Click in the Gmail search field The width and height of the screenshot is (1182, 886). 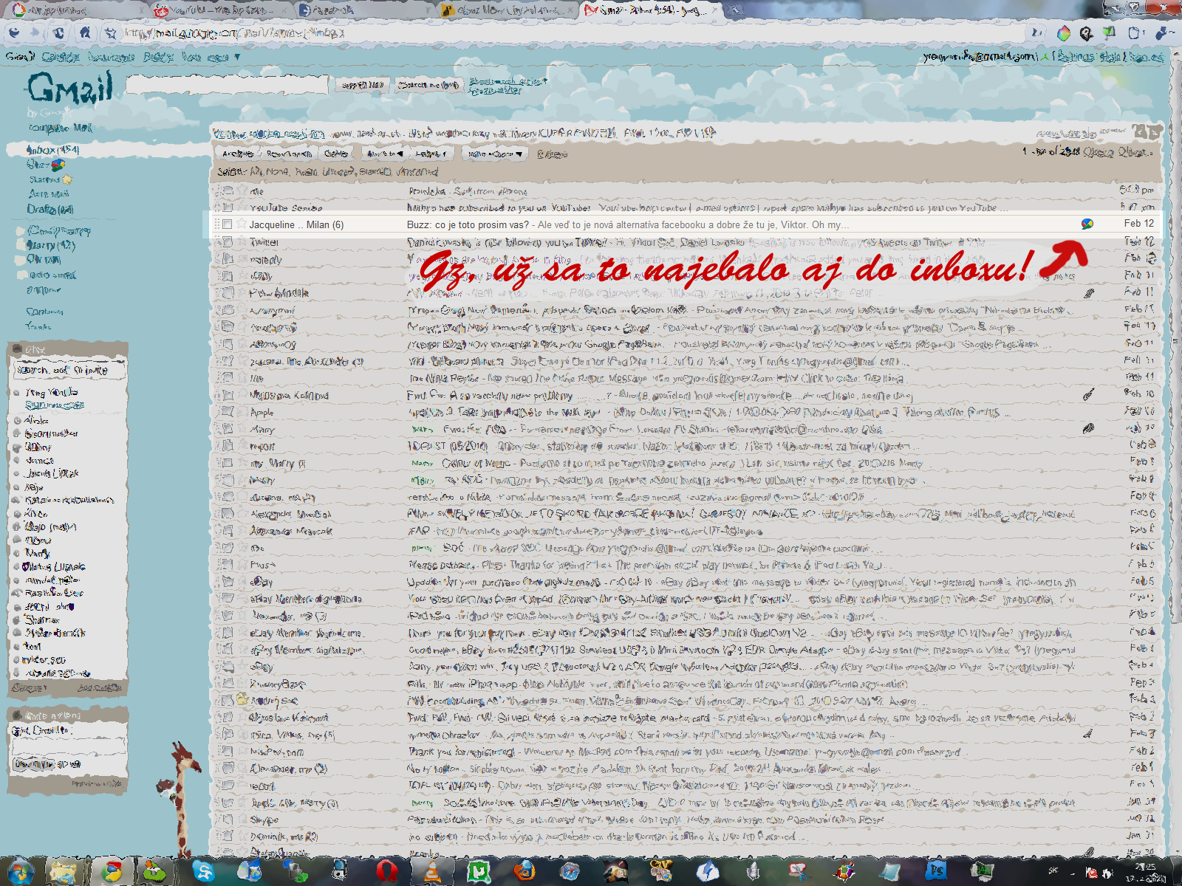click(227, 85)
